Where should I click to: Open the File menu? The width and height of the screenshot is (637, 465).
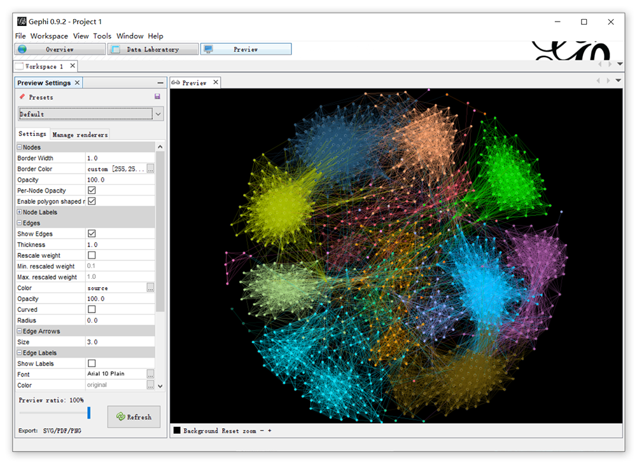(x=20, y=36)
